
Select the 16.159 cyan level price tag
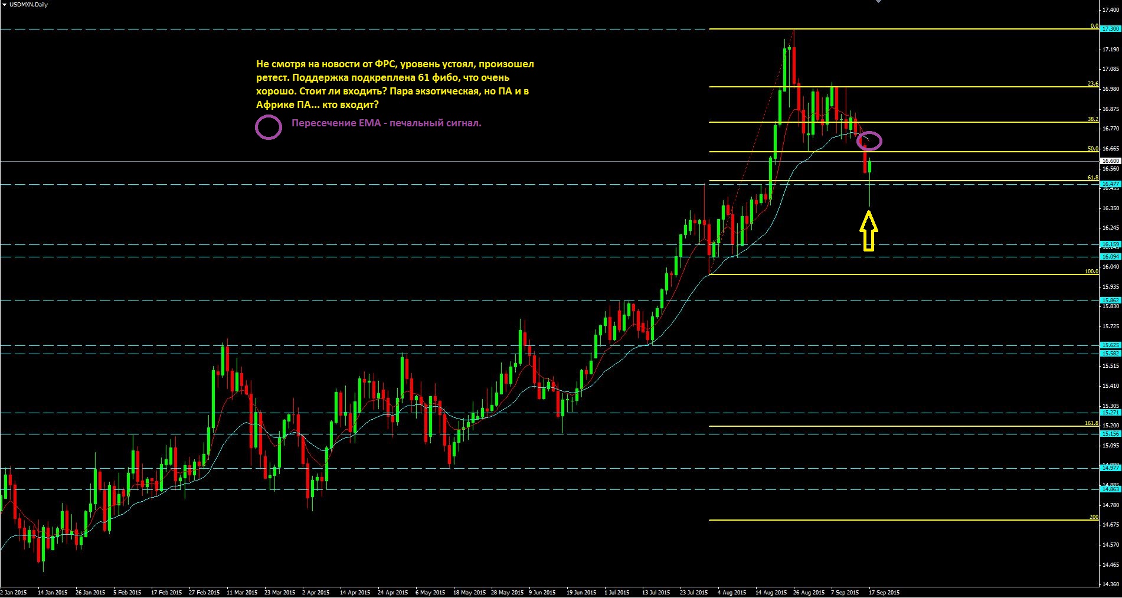click(x=1110, y=244)
